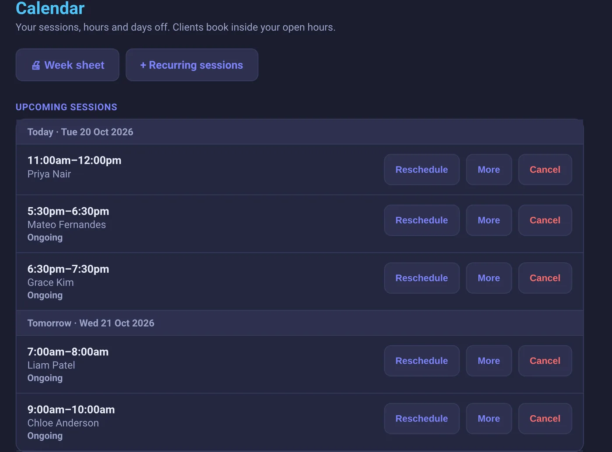Reschedule Priya Nair's 11:00am session
Viewport: 612px width, 452px height.
pos(421,170)
